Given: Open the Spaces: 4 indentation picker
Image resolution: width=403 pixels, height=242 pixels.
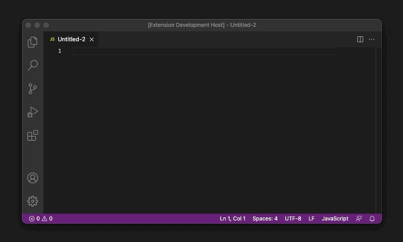Looking at the screenshot, I should click(x=265, y=219).
